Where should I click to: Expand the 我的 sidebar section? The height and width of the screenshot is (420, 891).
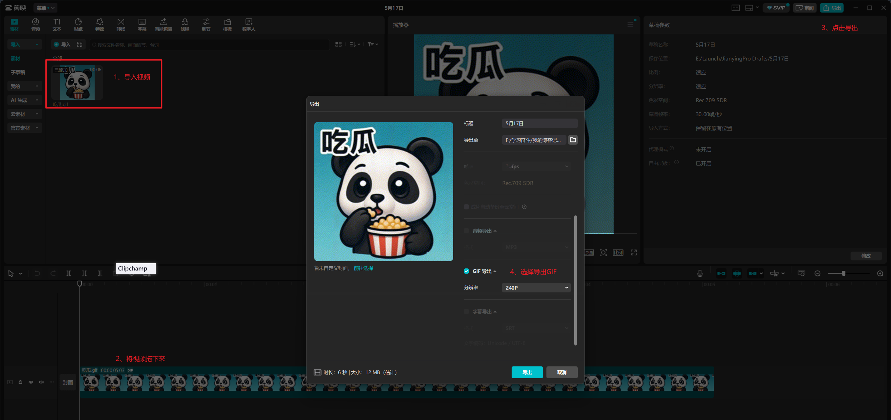point(24,86)
